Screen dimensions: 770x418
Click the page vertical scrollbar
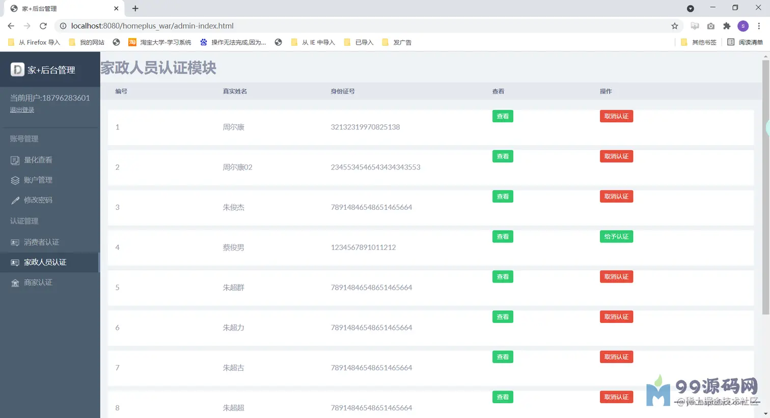(765, 187)
